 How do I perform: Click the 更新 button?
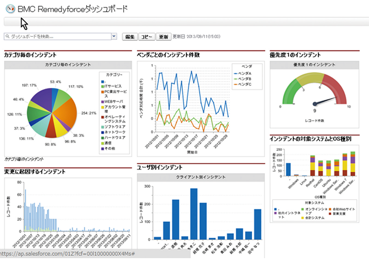[x=163, y=37]
